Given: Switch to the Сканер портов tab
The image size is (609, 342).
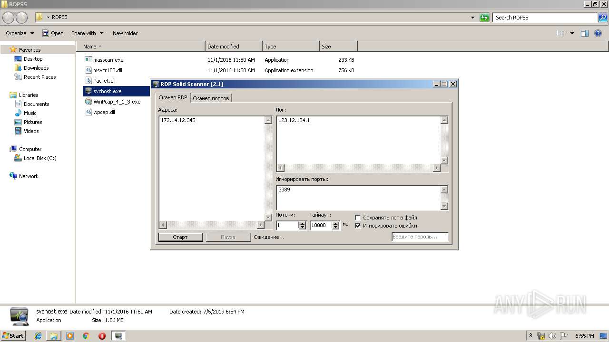Looking at the screenshot, I should tap(211, 98).
